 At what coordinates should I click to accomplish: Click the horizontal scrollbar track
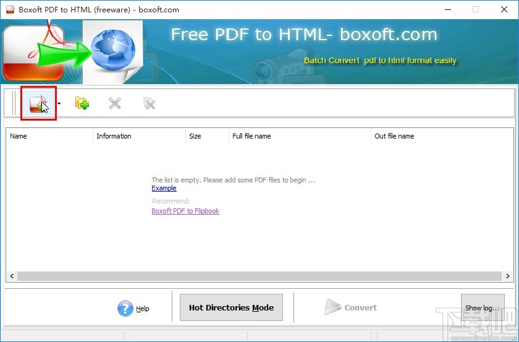pos(259,276)
